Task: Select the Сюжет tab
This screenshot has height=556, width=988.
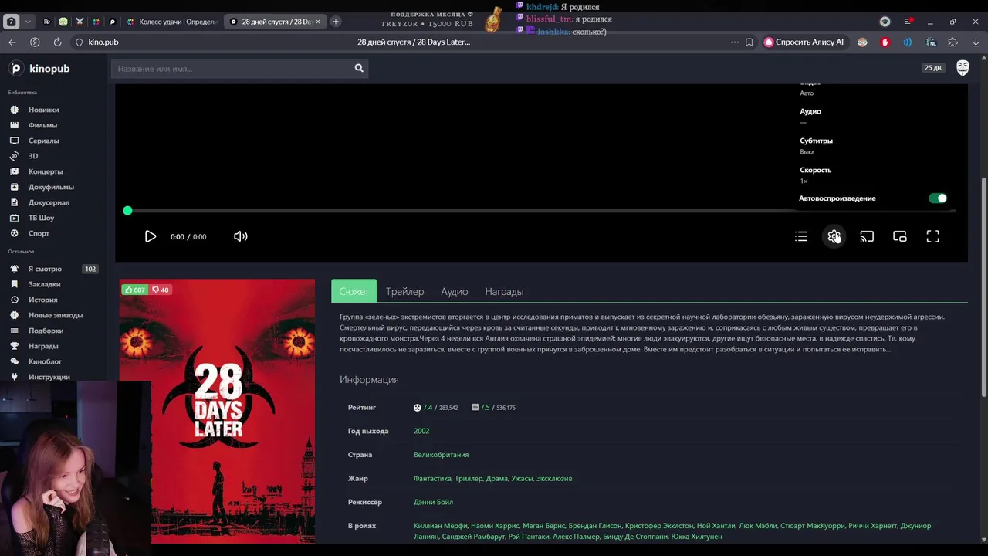Action: point(354,291)
